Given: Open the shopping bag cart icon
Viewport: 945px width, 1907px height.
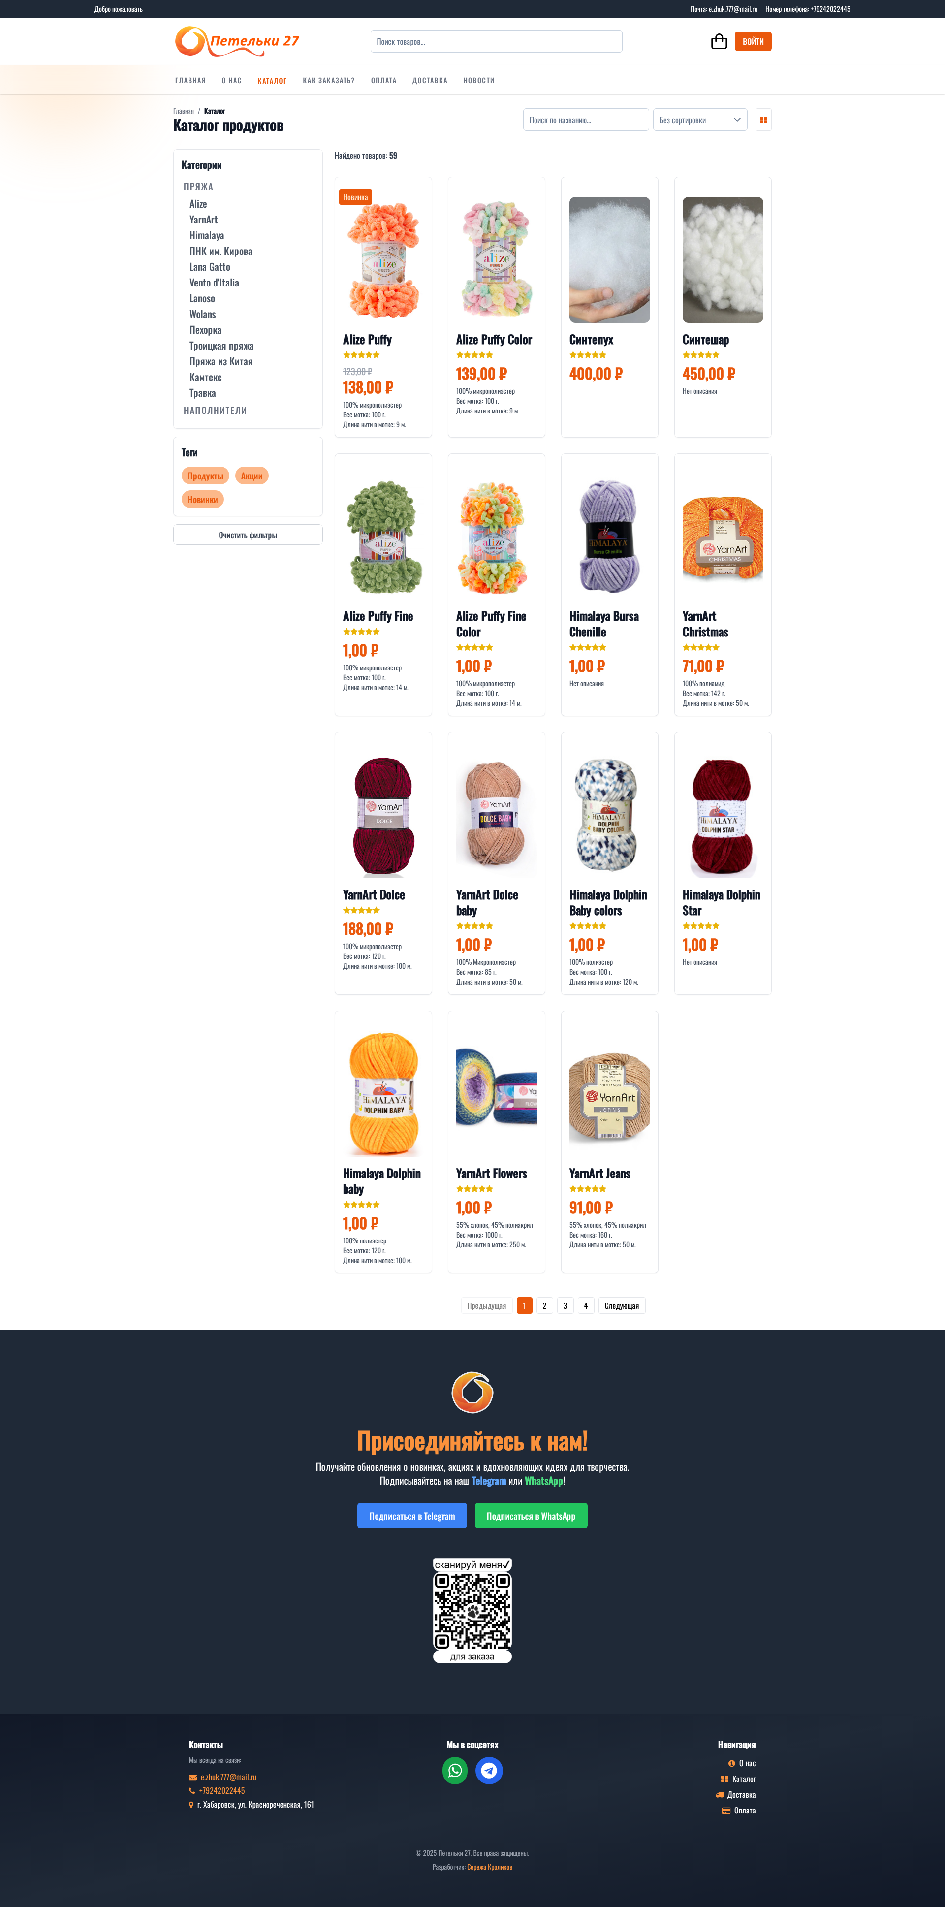Looking at the screenshot, I should (719, 41).
